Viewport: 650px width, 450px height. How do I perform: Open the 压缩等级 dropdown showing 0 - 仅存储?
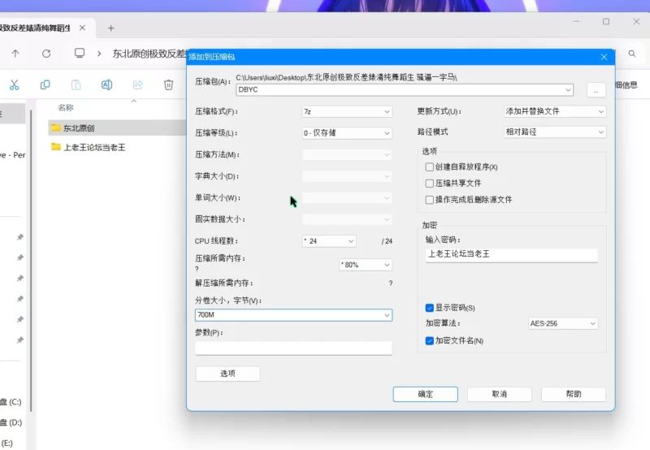click(347, 133)
